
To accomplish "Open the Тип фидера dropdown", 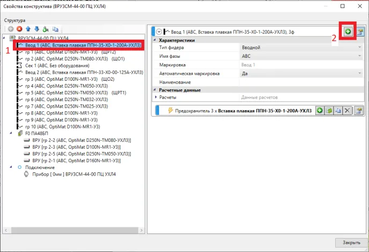I will (359, 48).
